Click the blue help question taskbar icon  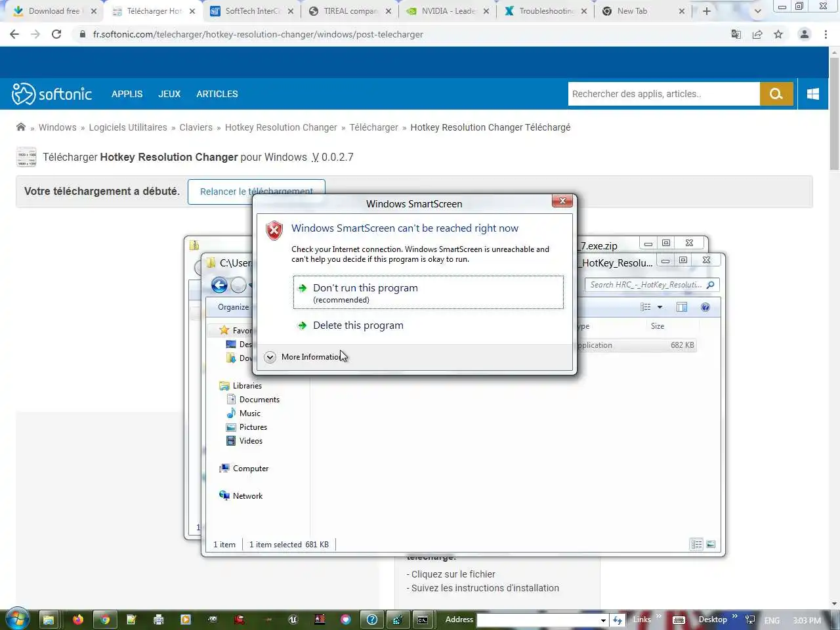point(372,619)
